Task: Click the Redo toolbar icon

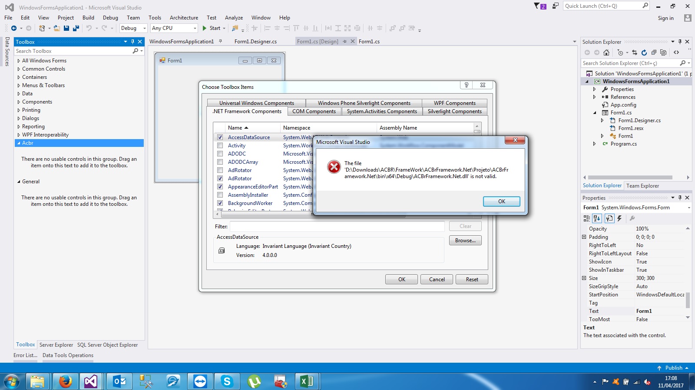Action: coord(104,28)
